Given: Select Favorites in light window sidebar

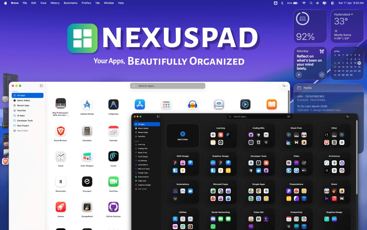Looking at the screenshot, I should [x=28, y=111].
